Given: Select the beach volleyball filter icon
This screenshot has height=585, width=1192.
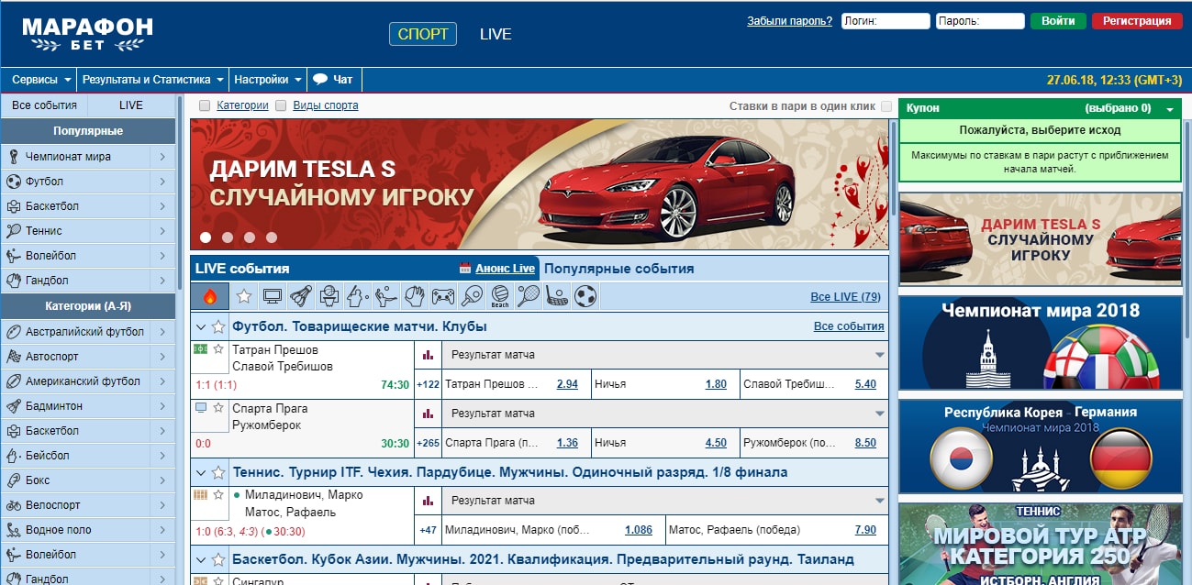Looking at the screenshot, I should (500, 296).
